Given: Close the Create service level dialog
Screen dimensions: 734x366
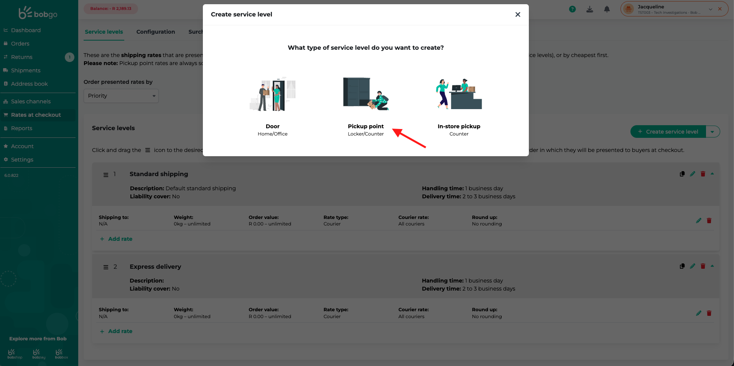Looking at the screenshot, I should click(518, 15).
